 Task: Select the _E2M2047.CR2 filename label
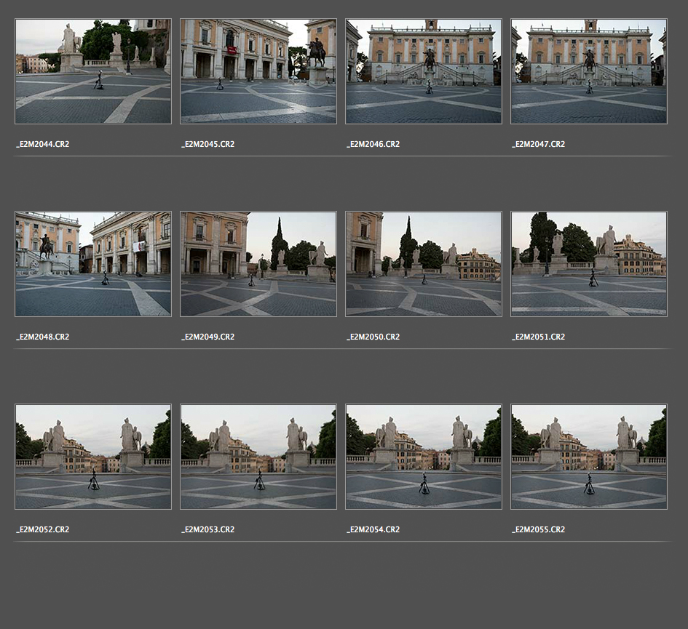538,145
